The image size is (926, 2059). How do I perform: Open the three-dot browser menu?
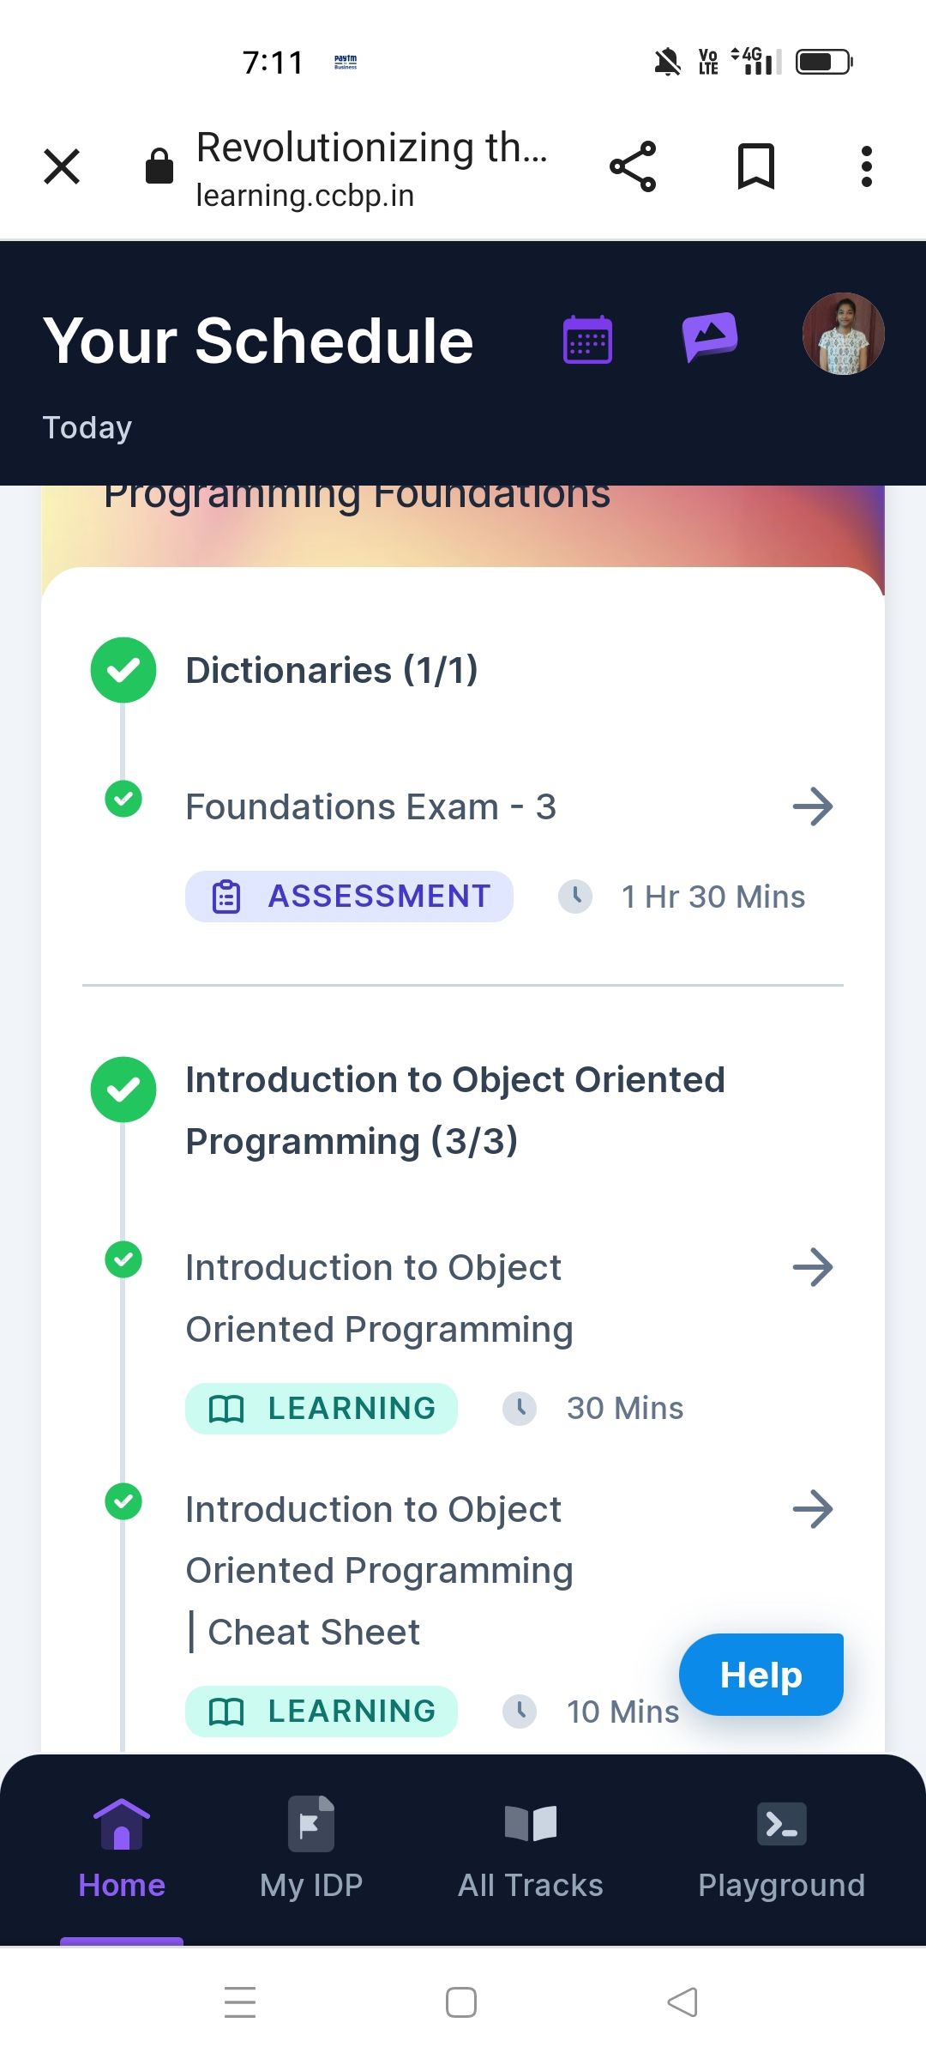tap(867, 166)
